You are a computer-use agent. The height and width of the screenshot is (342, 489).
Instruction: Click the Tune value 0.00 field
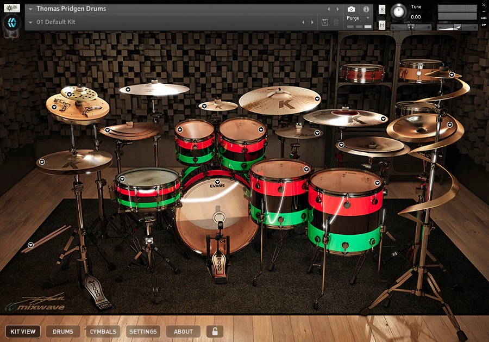coord(416,17)
